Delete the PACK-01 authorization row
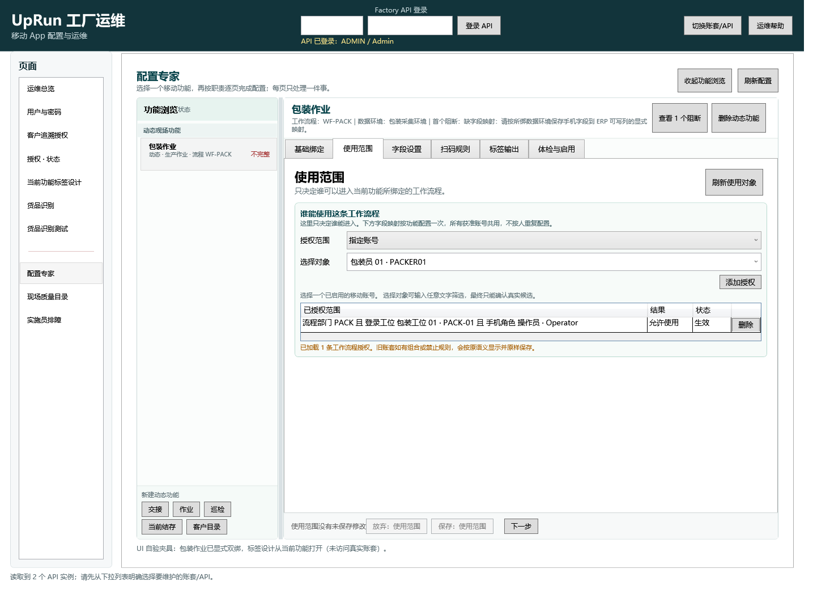This screenshot has height=611, width=813. click(746, 325)
